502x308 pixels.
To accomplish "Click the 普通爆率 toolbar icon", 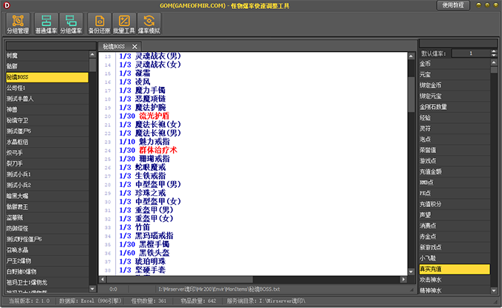I will pyautogui.click(x=47, y=24).
